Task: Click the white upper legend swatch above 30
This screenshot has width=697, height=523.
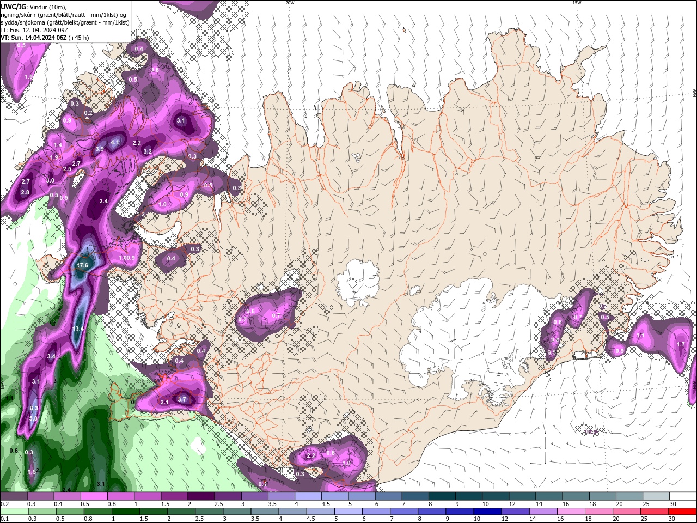Action: pos(683,496)
